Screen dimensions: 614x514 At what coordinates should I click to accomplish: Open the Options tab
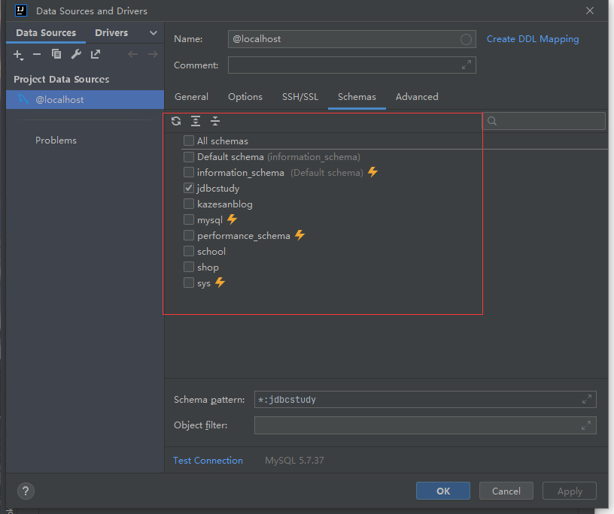245,97
